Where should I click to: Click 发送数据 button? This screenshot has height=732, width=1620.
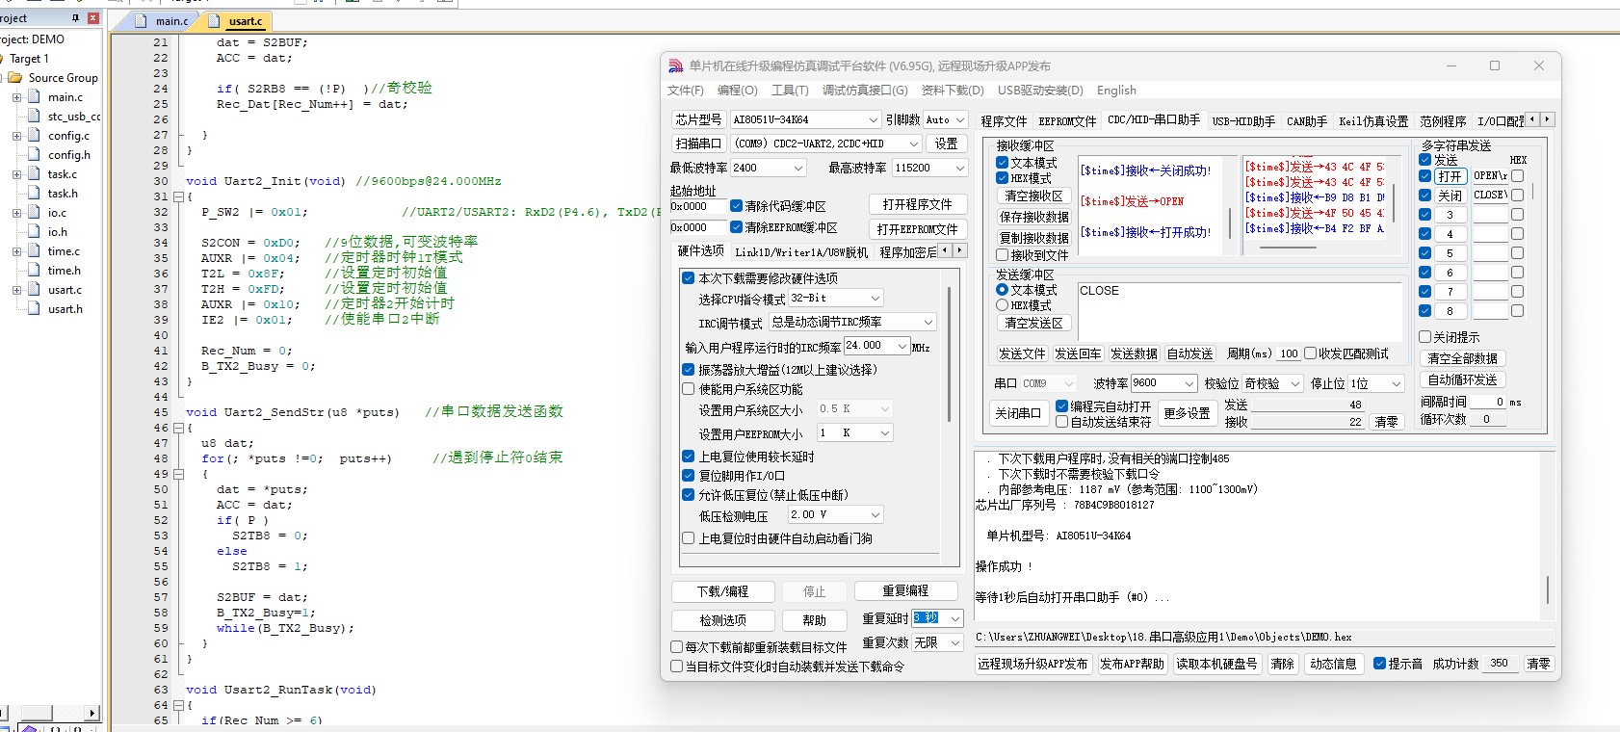point(1134,354)
